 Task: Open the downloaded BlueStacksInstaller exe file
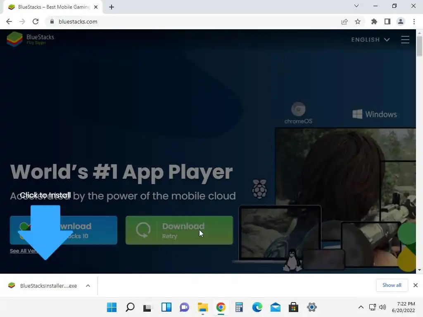pyautogui.click(x=43, y=286)
